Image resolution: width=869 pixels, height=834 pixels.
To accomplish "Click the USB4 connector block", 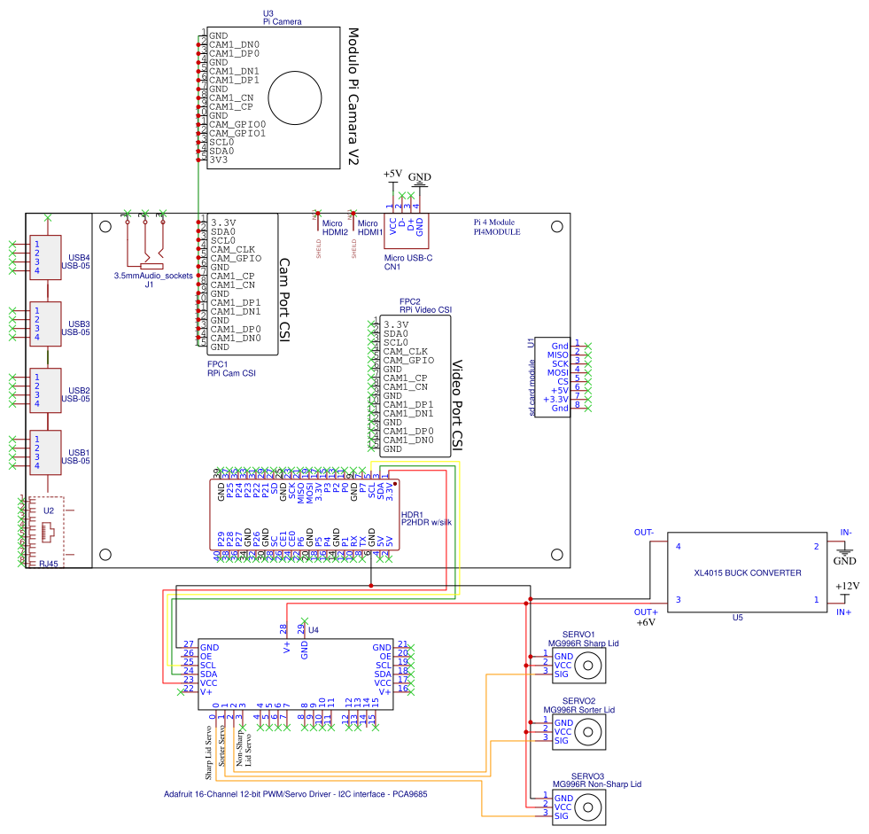I will (45, 257).
